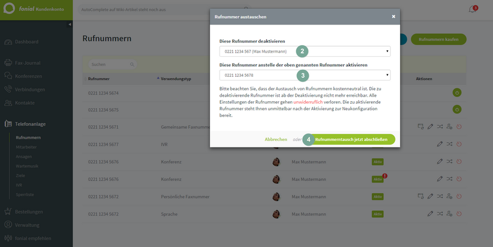This screenshot has width=493, height=247.
Task: Open Rufnummern submenu item
Action: click(28, 138)
